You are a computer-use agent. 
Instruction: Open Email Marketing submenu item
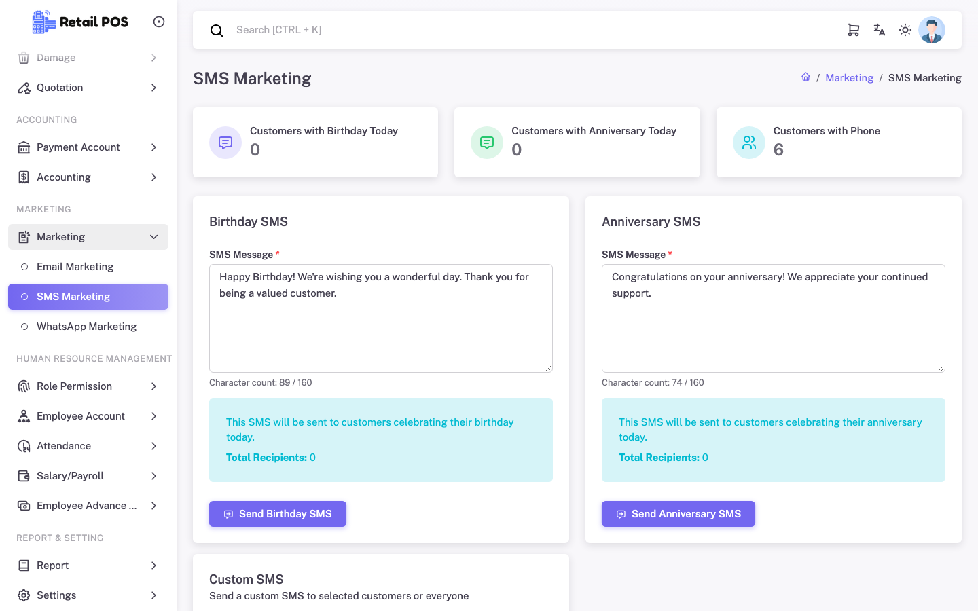[88, 267]
